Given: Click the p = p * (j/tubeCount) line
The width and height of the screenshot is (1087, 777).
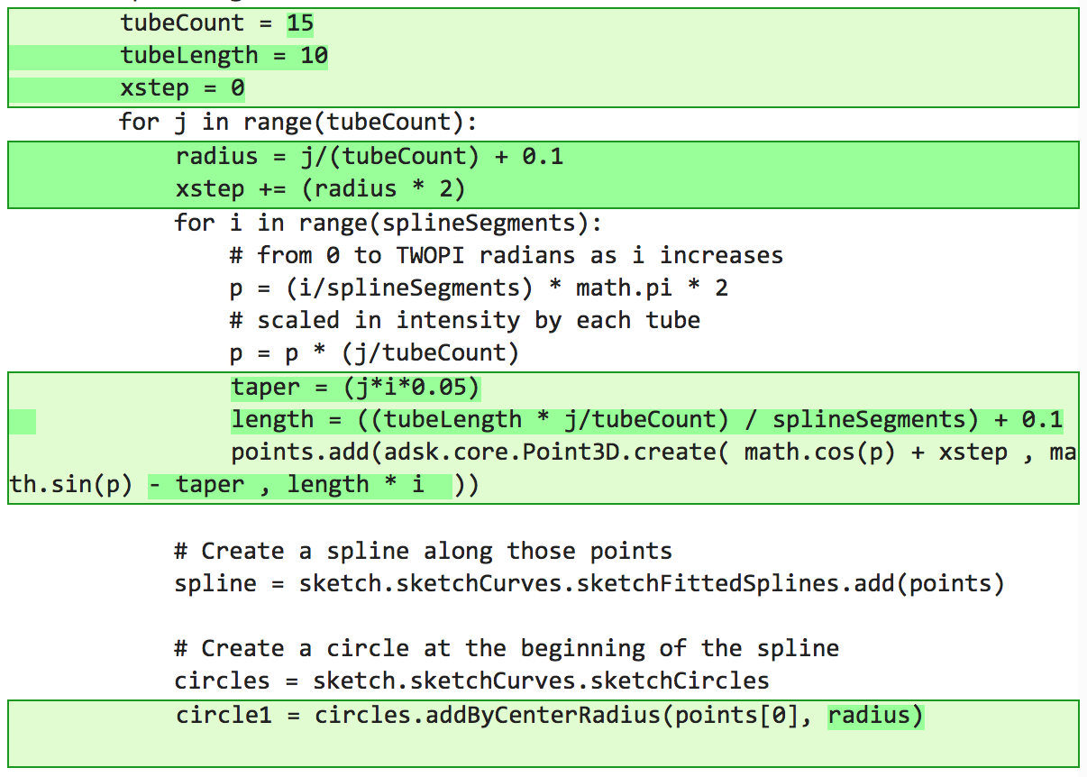Looking at the screenshot, I should [x=375, y=353].
